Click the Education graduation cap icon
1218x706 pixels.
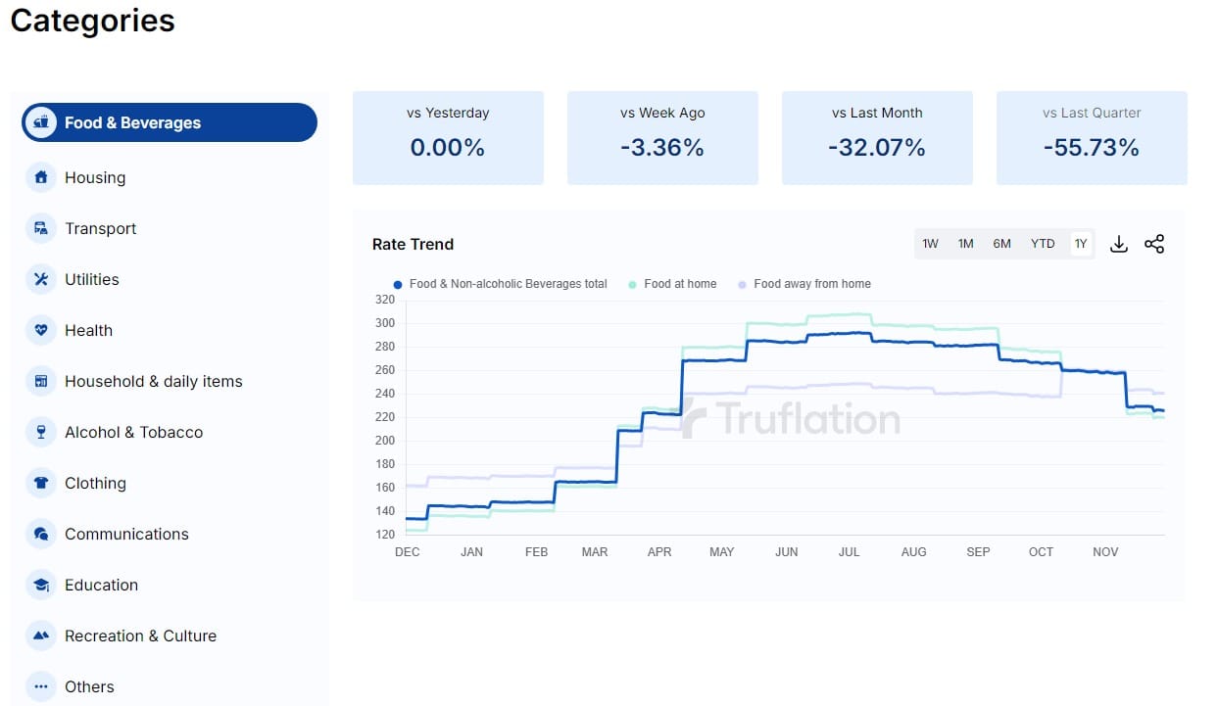[41, 585]
